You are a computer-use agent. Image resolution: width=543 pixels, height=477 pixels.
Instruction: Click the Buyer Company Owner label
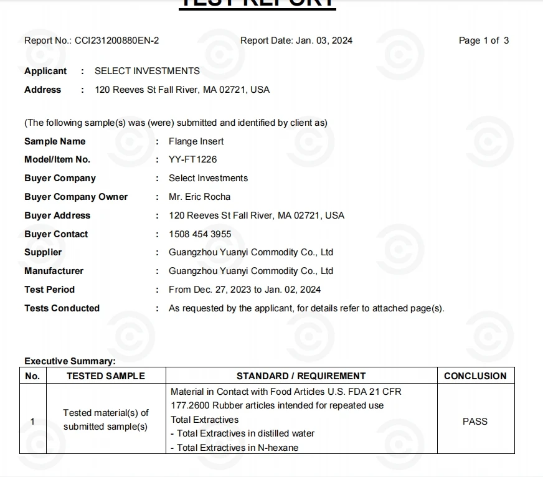coord(76,197)
